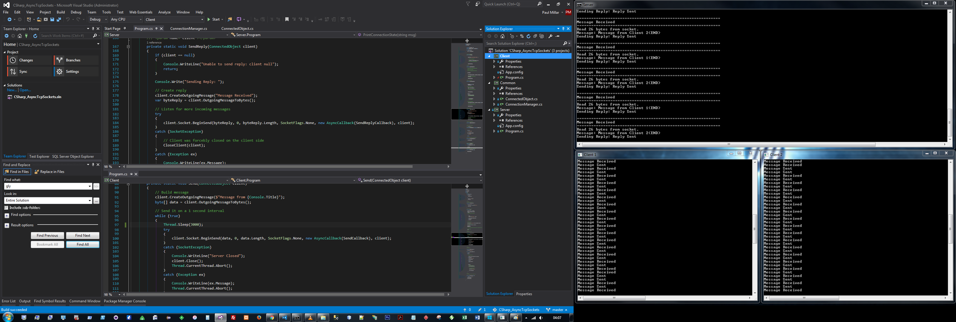
Task: Click the Open... link under Solutions
Action: coord(25,90)
